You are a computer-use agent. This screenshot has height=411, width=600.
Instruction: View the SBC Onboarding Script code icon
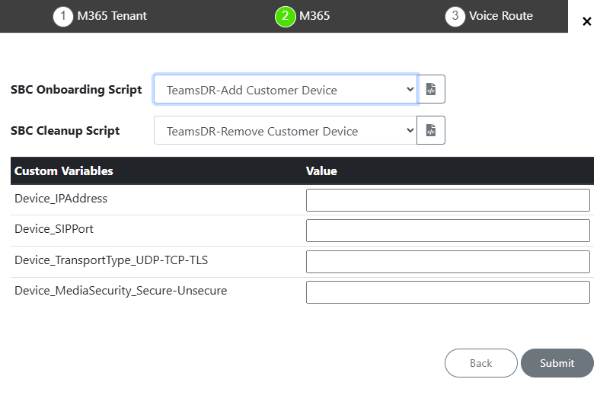(x=431, y=89)
